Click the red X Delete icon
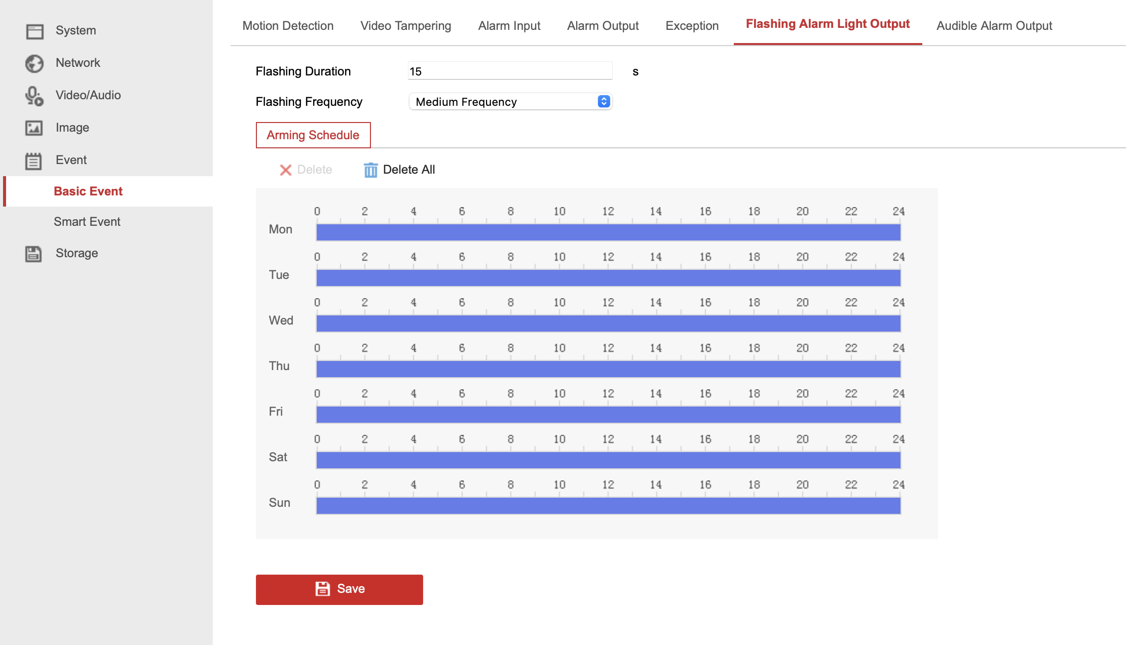 285,170
